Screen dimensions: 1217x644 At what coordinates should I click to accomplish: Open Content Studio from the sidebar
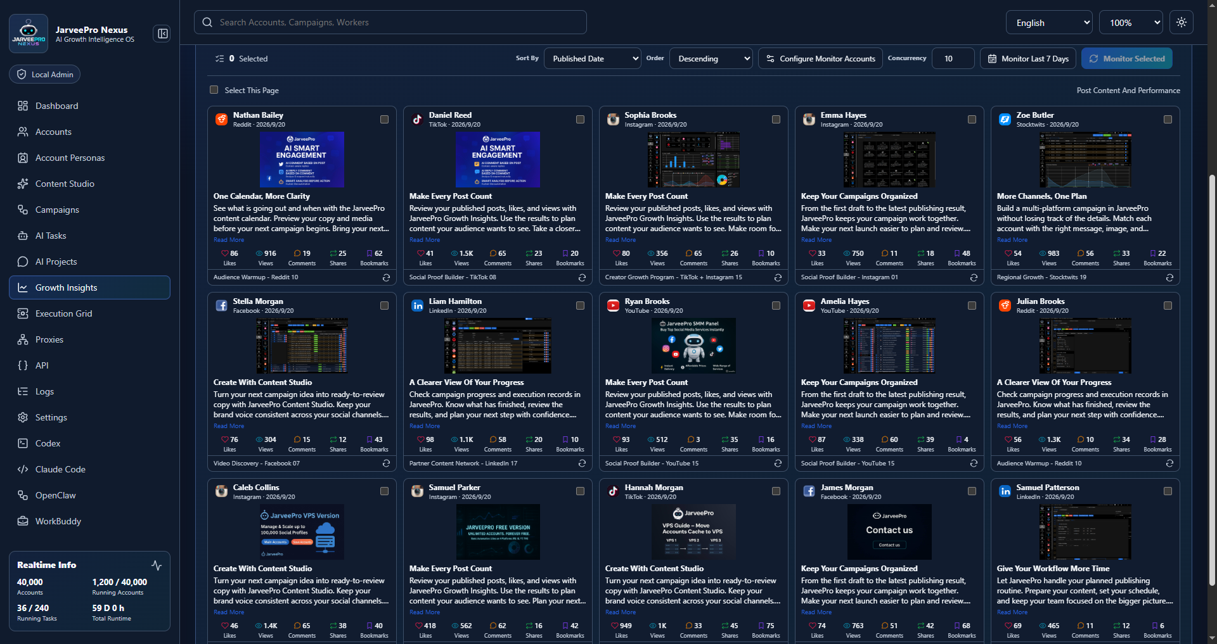[x=89, y=184]
